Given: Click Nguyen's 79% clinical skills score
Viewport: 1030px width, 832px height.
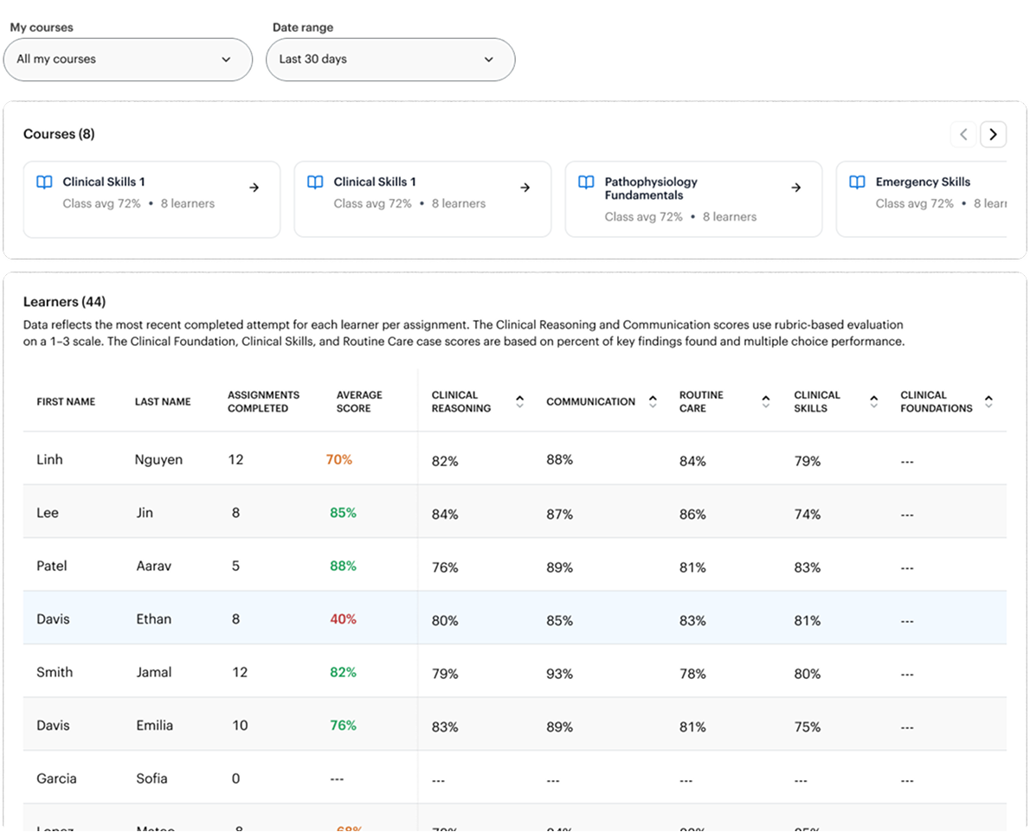Looking at the screenshot, I should pyautogui.click(x=808, y=461).
